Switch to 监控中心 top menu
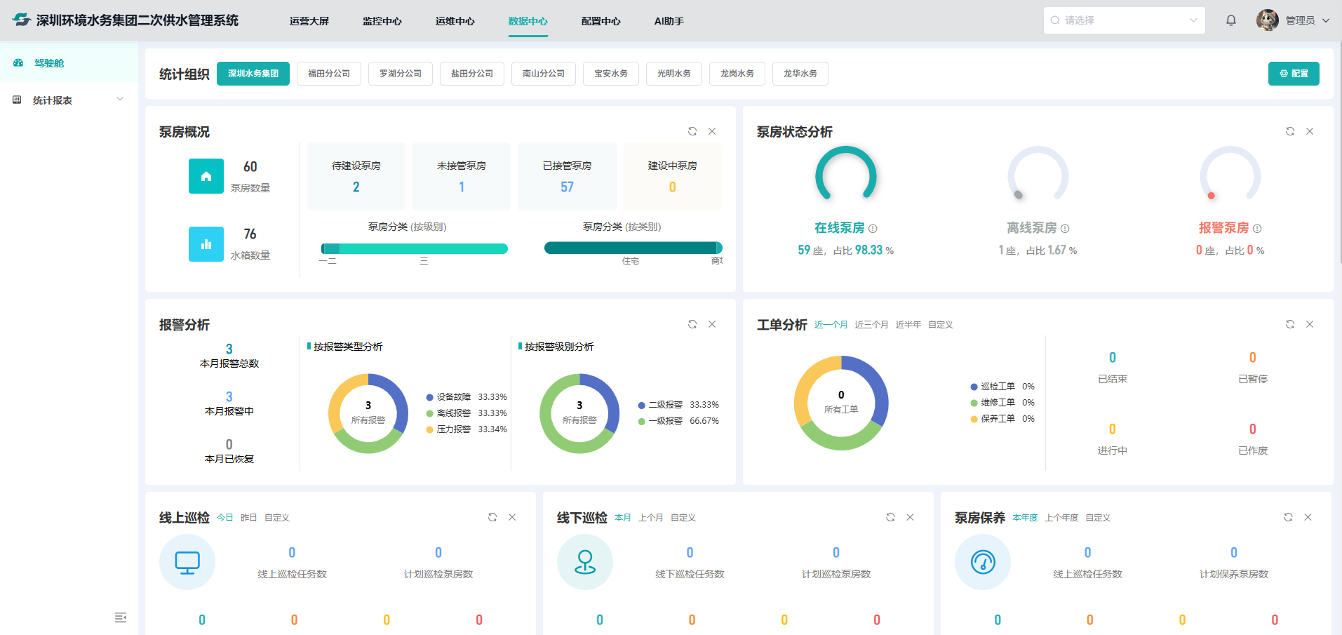1342x635 pixels. [x=382, y=21]
